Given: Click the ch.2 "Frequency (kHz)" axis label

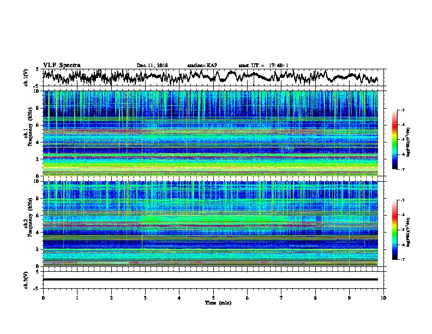Looking at the screenshot, I should (30, 217).
